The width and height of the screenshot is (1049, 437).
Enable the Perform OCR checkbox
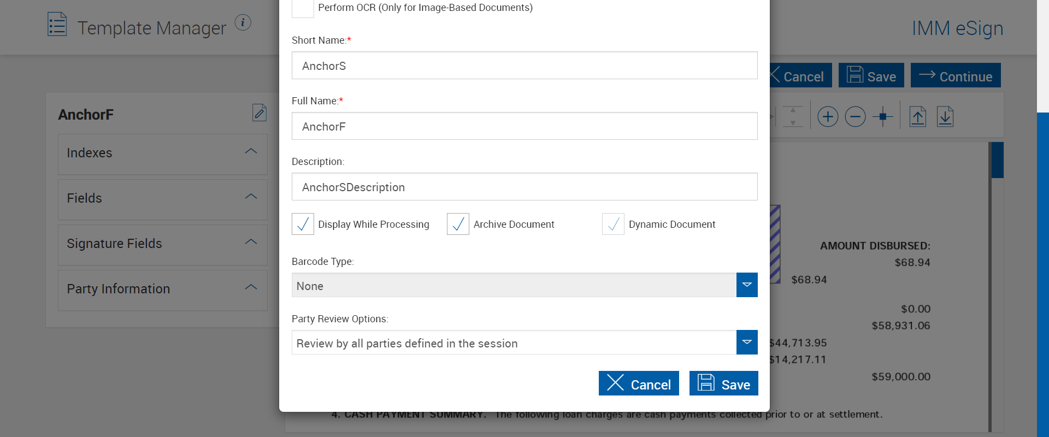tap(303, 8)
